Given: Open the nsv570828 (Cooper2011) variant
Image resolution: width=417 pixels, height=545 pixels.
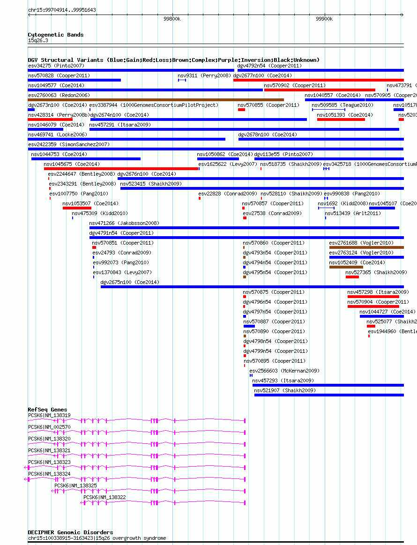Looking at the screenshot, I should pos(59,75).
